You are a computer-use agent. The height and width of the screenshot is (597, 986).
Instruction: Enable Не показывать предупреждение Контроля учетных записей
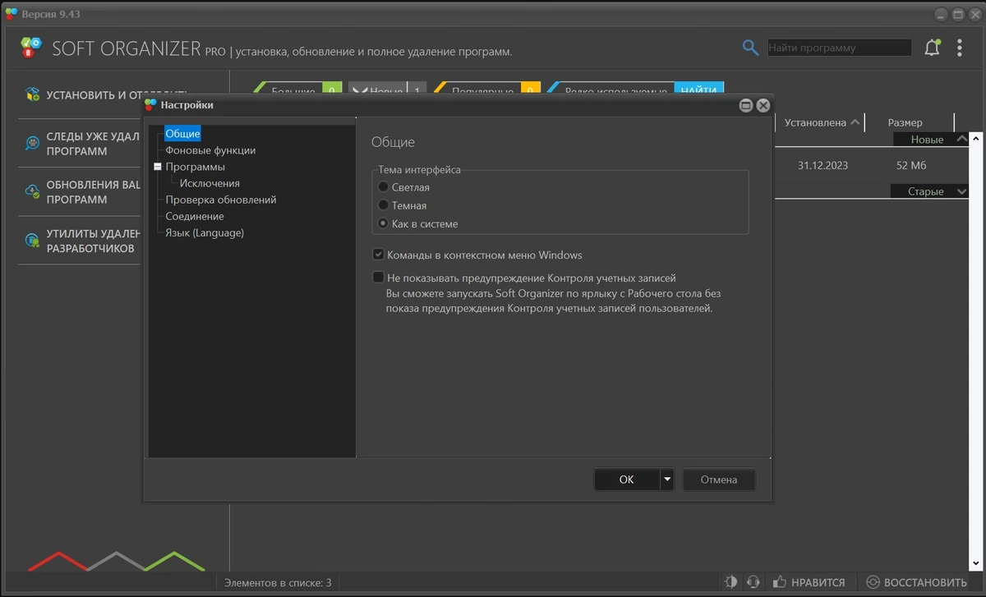click(x=379, y=278)
